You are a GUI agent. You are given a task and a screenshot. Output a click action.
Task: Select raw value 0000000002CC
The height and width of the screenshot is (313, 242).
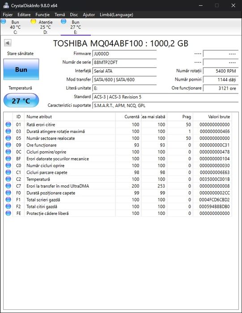pos(215,193)
